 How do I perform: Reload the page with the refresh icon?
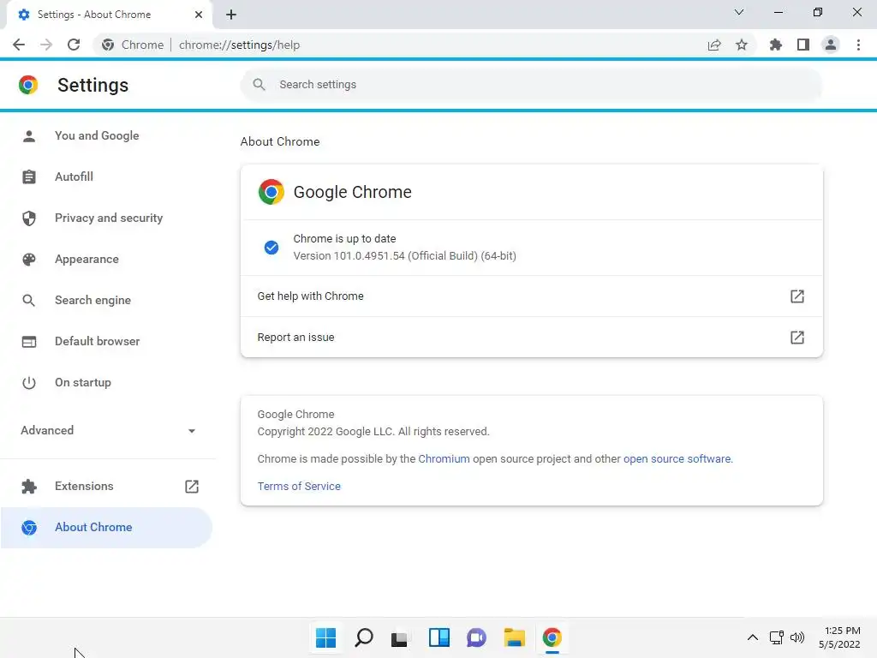tap(74, 45)
